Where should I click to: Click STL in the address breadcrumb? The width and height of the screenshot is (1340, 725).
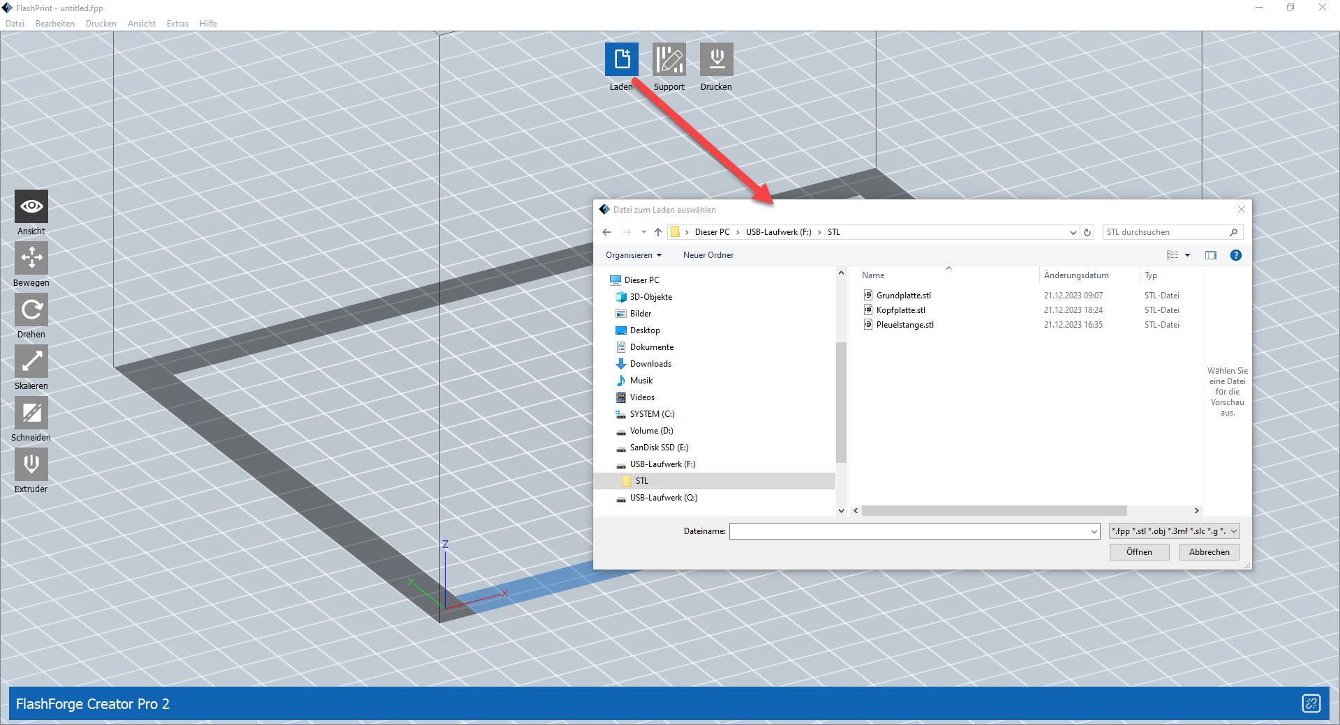pyautogui.click(x=834, y=232)
